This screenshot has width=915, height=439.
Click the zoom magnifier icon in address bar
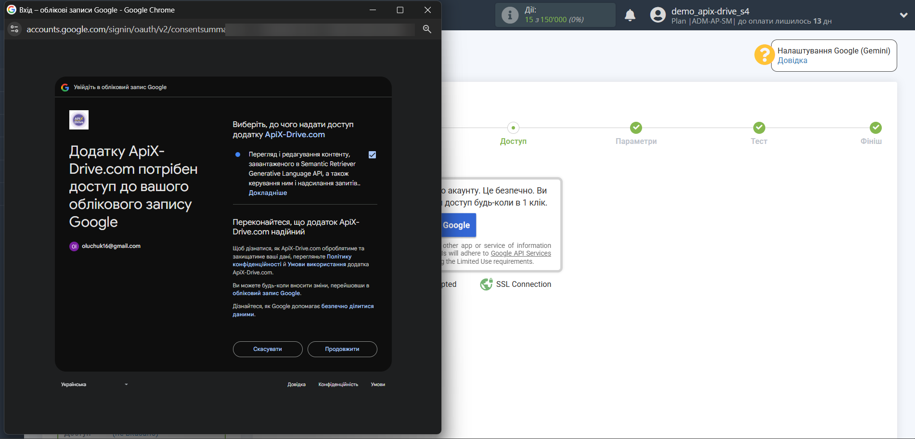point(427,29)
